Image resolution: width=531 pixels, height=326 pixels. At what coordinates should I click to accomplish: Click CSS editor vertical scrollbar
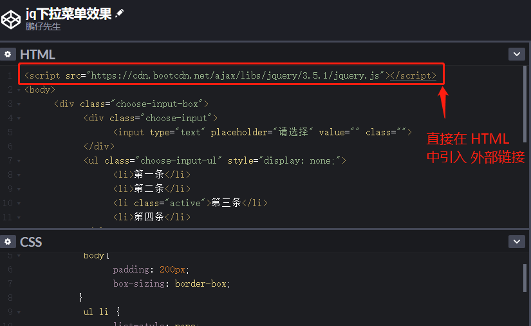pyautogui.click(x=525, y=278)
